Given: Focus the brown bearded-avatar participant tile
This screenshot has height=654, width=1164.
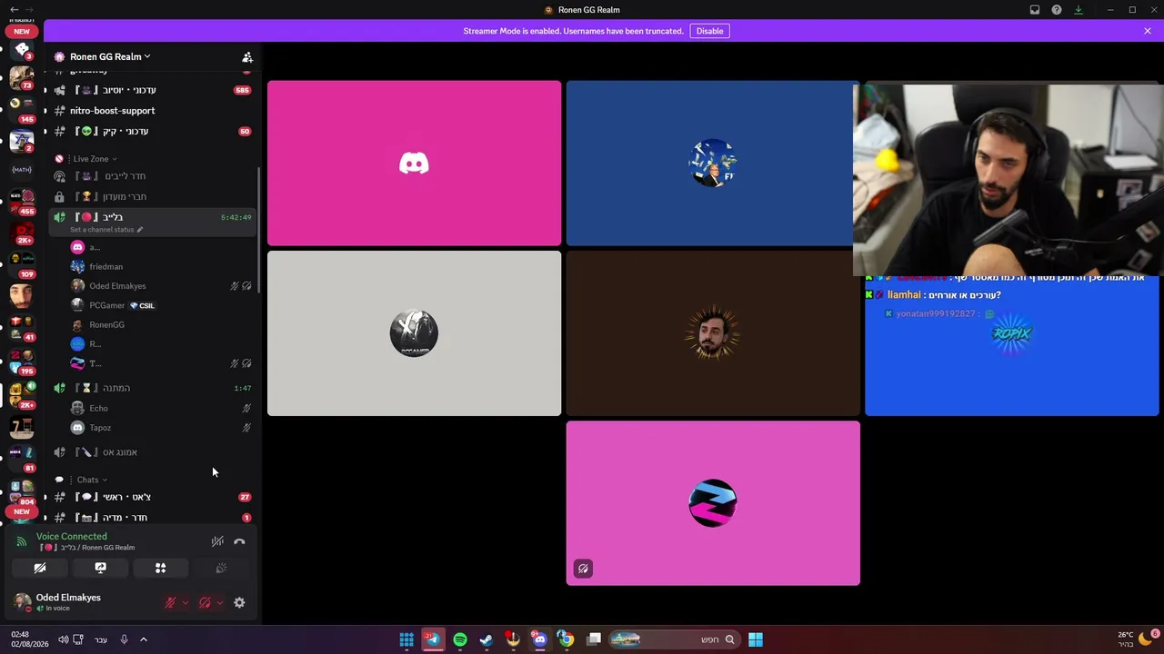Looking at the screenshot, I should [713, 333].
